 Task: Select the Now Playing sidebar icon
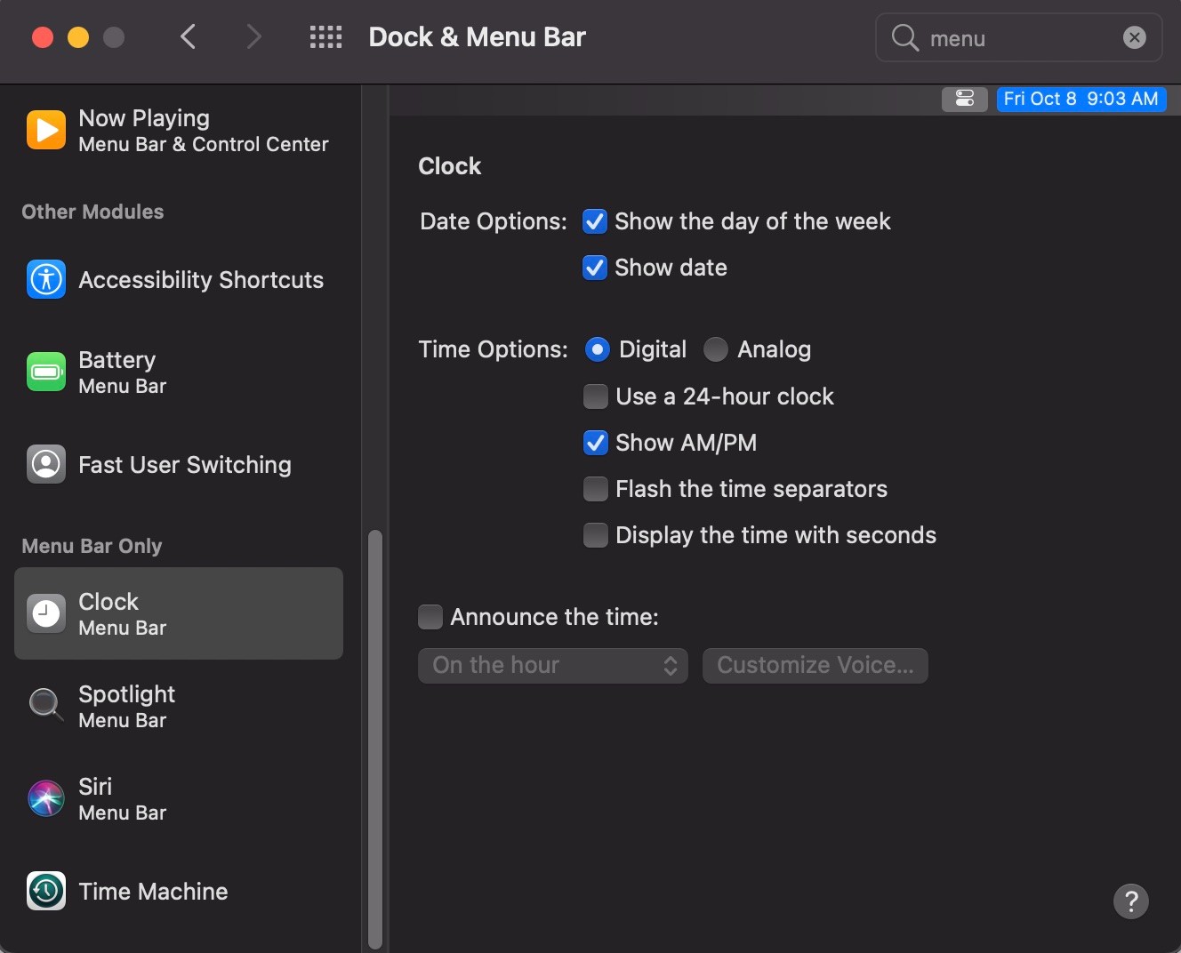[45, 130]
